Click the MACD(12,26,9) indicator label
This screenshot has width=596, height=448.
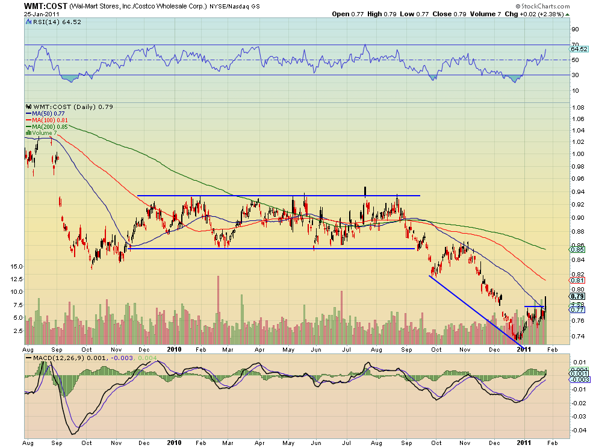59,358
